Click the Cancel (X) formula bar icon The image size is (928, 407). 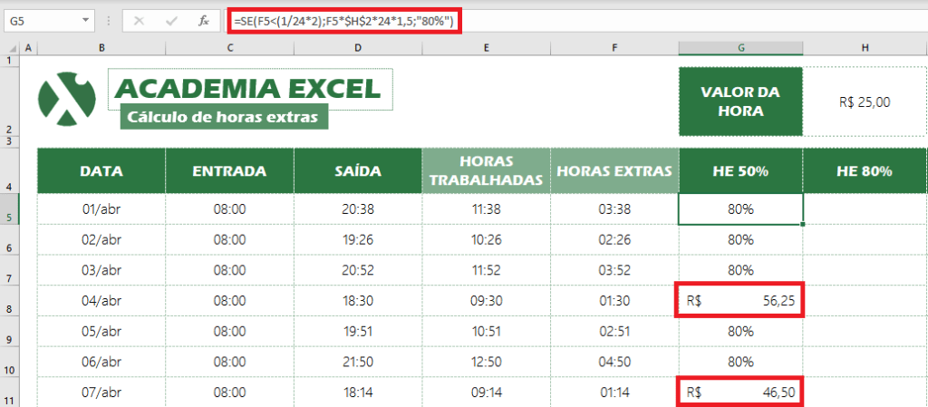tap(139, 21)
